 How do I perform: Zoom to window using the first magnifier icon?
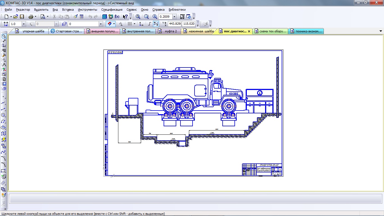tap(138, 17)
